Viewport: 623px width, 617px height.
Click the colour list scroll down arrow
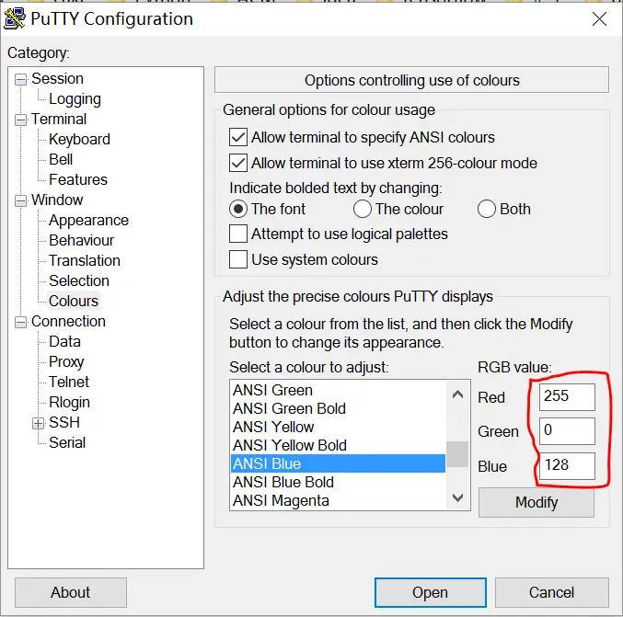[x=457, y=497]
